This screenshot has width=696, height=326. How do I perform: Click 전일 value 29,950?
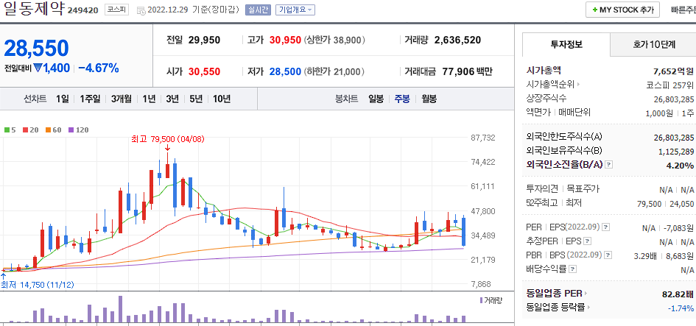coord(204,40)
